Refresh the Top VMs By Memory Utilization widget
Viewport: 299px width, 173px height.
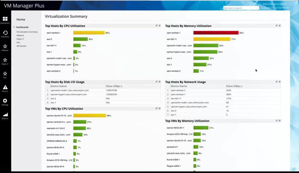[279, 121]
